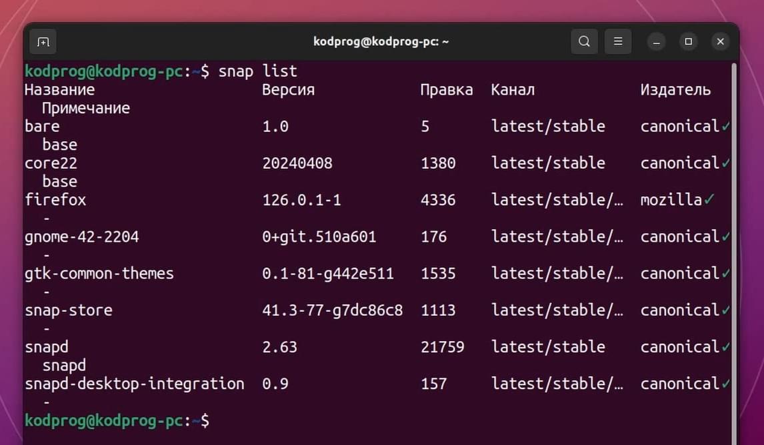Click firefox version '126.0.1-1'
The height and width of the screenshot is (445, 764).
pos(301,200)
